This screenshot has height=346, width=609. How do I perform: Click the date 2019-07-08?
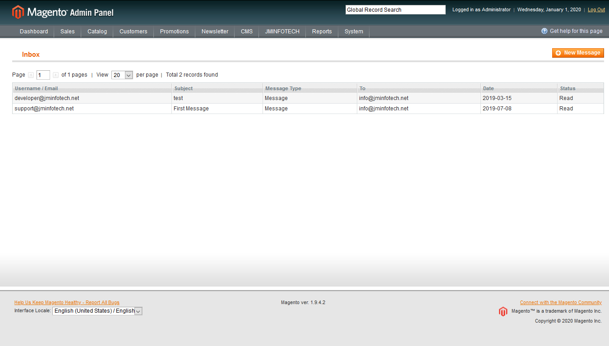point(497,109)
